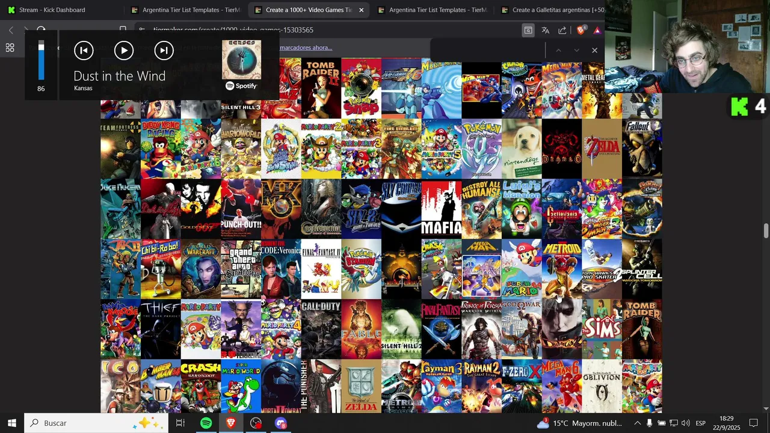
Task: Choose the Super Mario Sunshine cover
Action: tap(281, 149)
